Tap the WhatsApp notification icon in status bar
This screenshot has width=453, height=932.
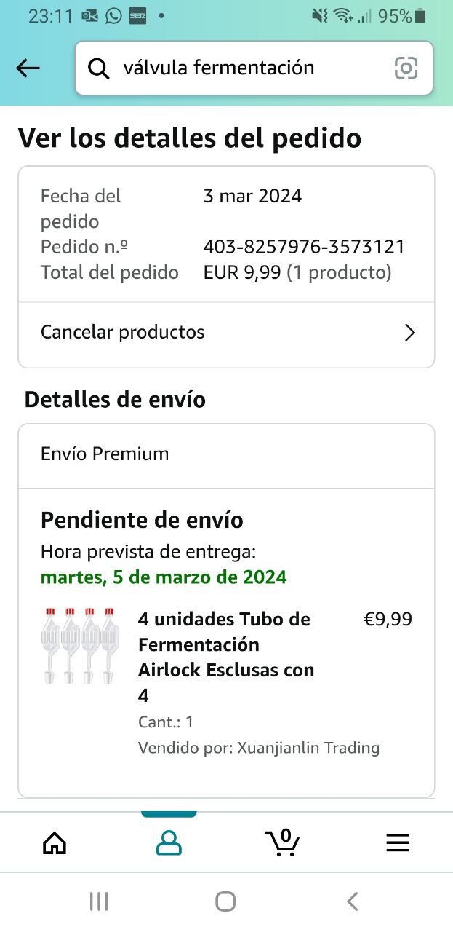coord(113,15)
